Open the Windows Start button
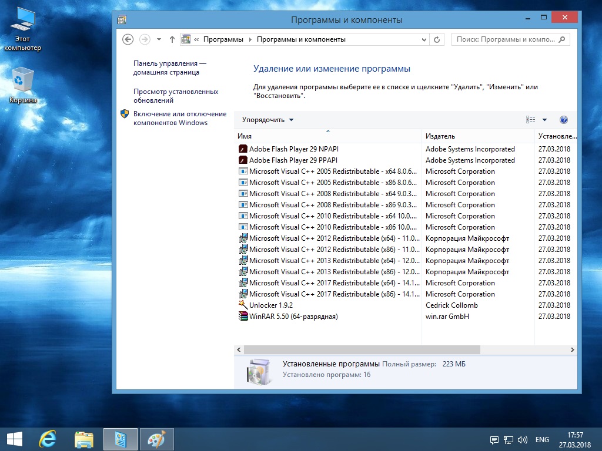The image size is (602, 451). pos(15,439)
